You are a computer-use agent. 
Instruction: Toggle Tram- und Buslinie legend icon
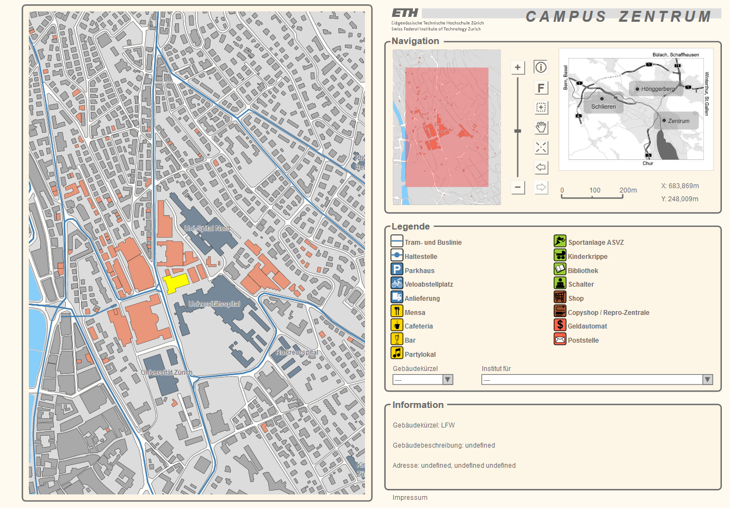point(397,241)
